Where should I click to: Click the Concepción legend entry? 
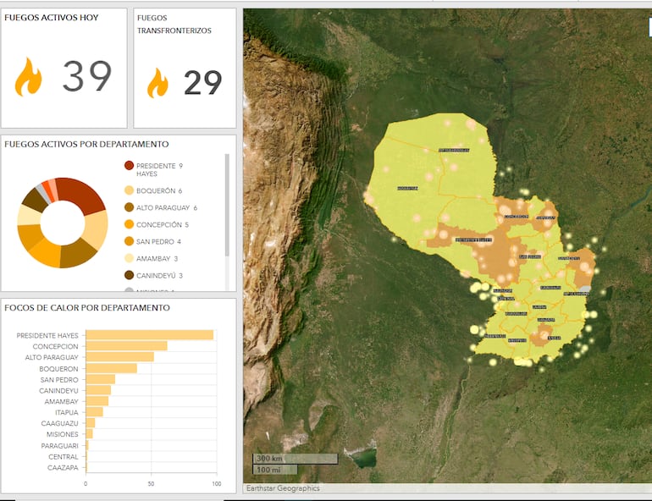[x=162, y=224]
